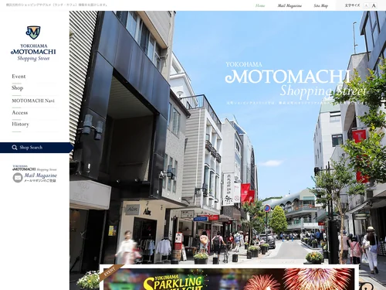The width and height of the screenshot is (386, 290).
Task: Open Mail Magazine in the top navigation
Action: click(289, 5)
